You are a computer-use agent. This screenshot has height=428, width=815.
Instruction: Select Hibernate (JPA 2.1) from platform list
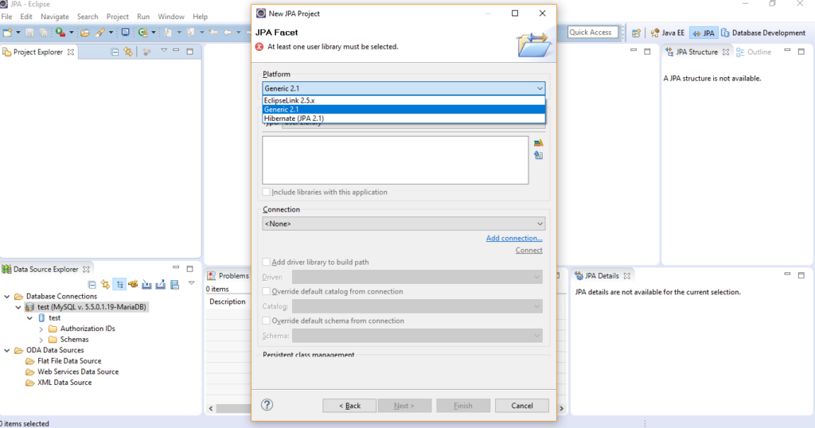click(294, 119)
